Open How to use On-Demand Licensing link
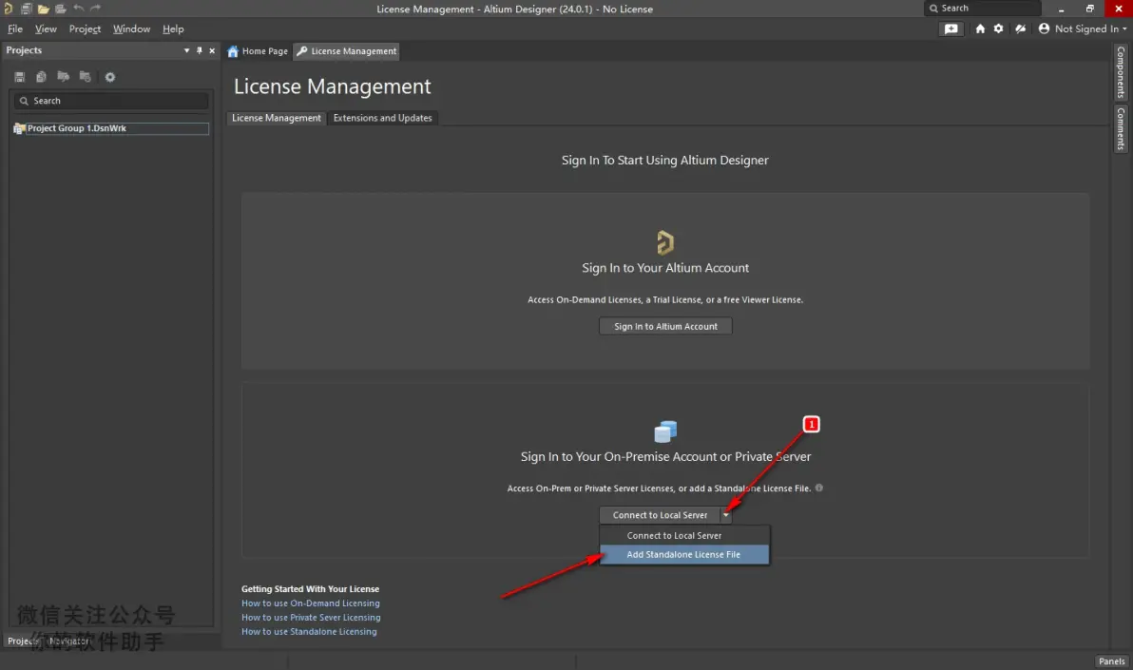 click(310, 603)
